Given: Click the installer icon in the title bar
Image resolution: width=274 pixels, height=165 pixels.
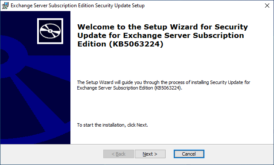Looking at the screenshot, I should click(5, 6).
